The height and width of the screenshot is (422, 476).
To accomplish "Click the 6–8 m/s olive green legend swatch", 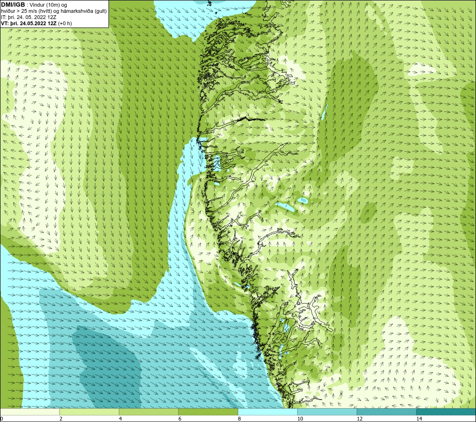I will coord(208,412).
